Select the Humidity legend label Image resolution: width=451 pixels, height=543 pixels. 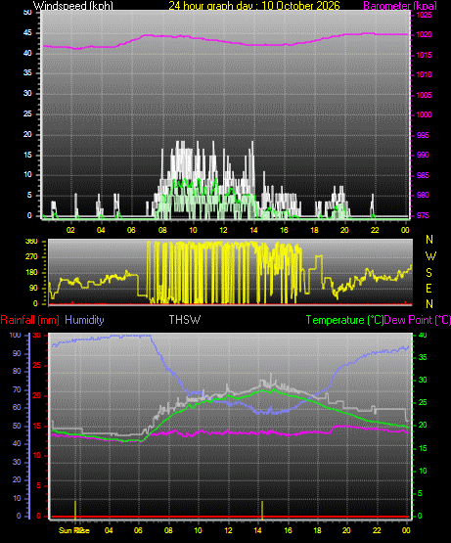point(84,320)
